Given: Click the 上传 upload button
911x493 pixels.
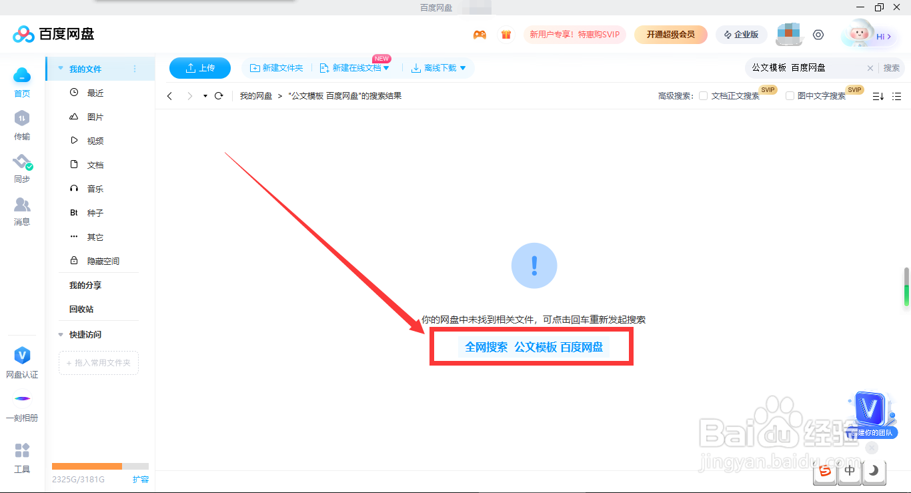Looking at the screenshot, I should tap(200, 68).
